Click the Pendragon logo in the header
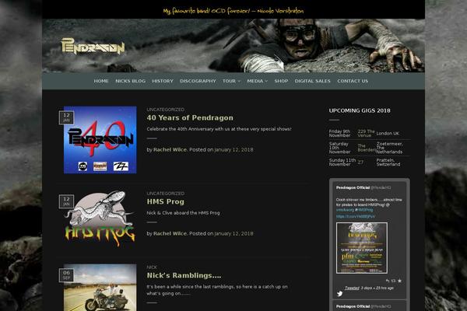The height and width of the screenshot is (311, 467). pos(93,47)
